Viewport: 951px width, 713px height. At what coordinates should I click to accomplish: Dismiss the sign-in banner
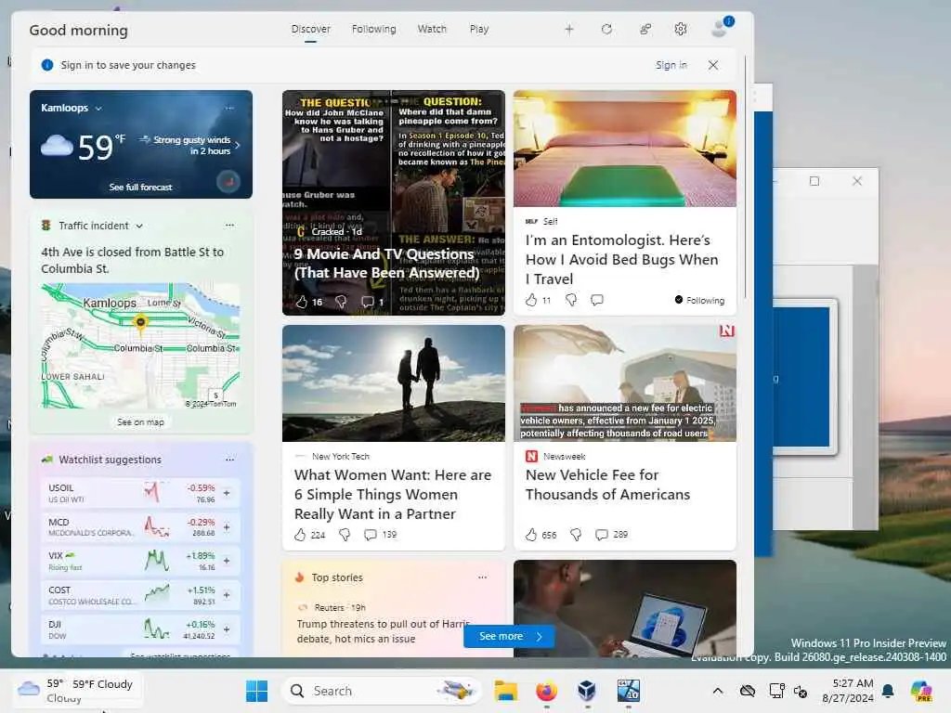point(713,65)
